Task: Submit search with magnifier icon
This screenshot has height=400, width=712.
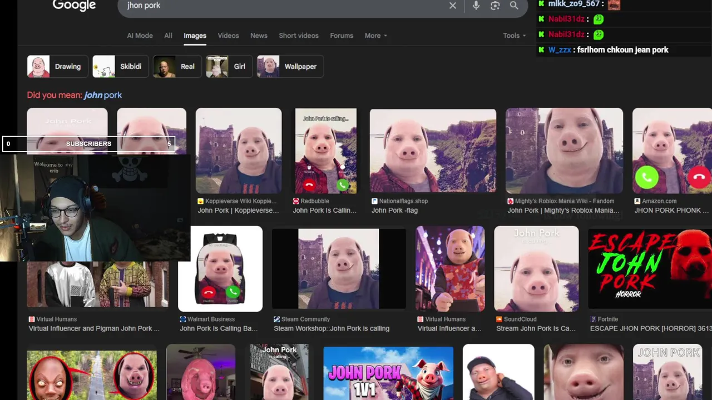Action: tap(514, 6)
